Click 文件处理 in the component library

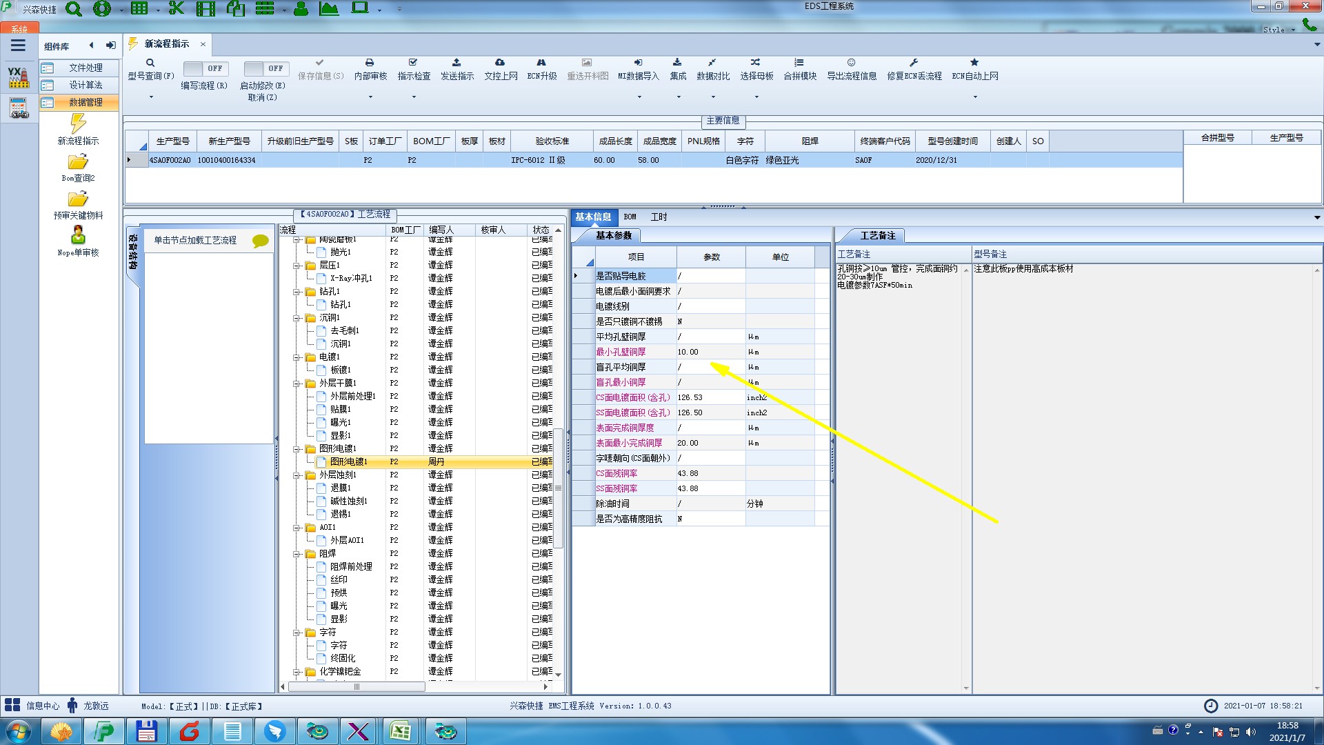click(86, 68)
